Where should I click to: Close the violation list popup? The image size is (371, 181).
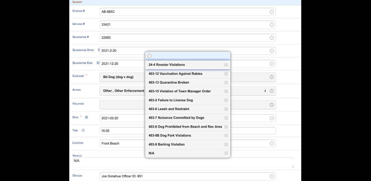tap(150, 56)
